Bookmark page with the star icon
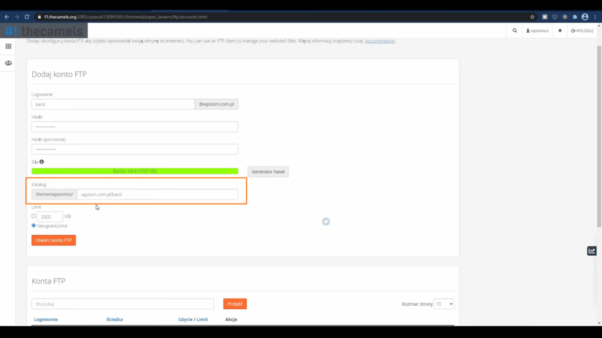 click(x=532, y=17)
